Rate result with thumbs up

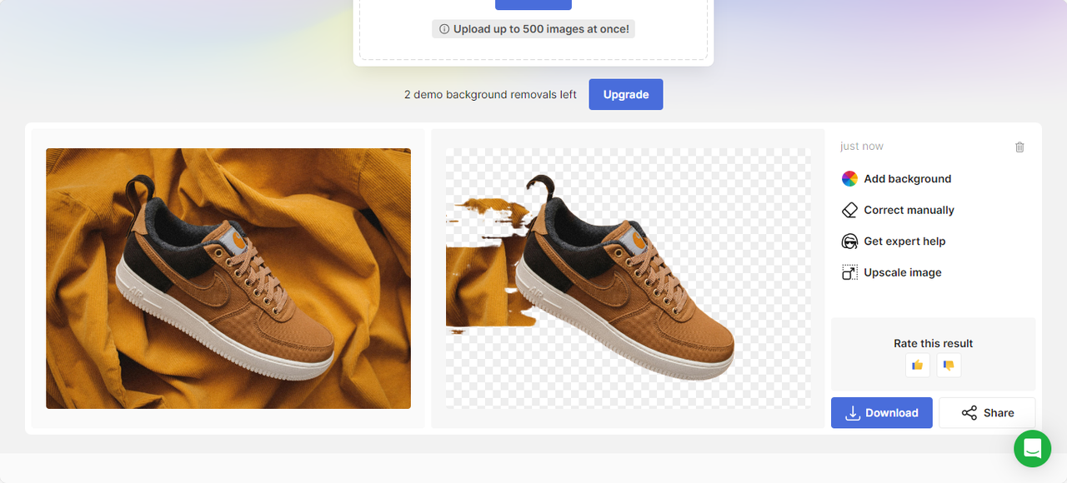pyautogui.click(x=918, y=365)
